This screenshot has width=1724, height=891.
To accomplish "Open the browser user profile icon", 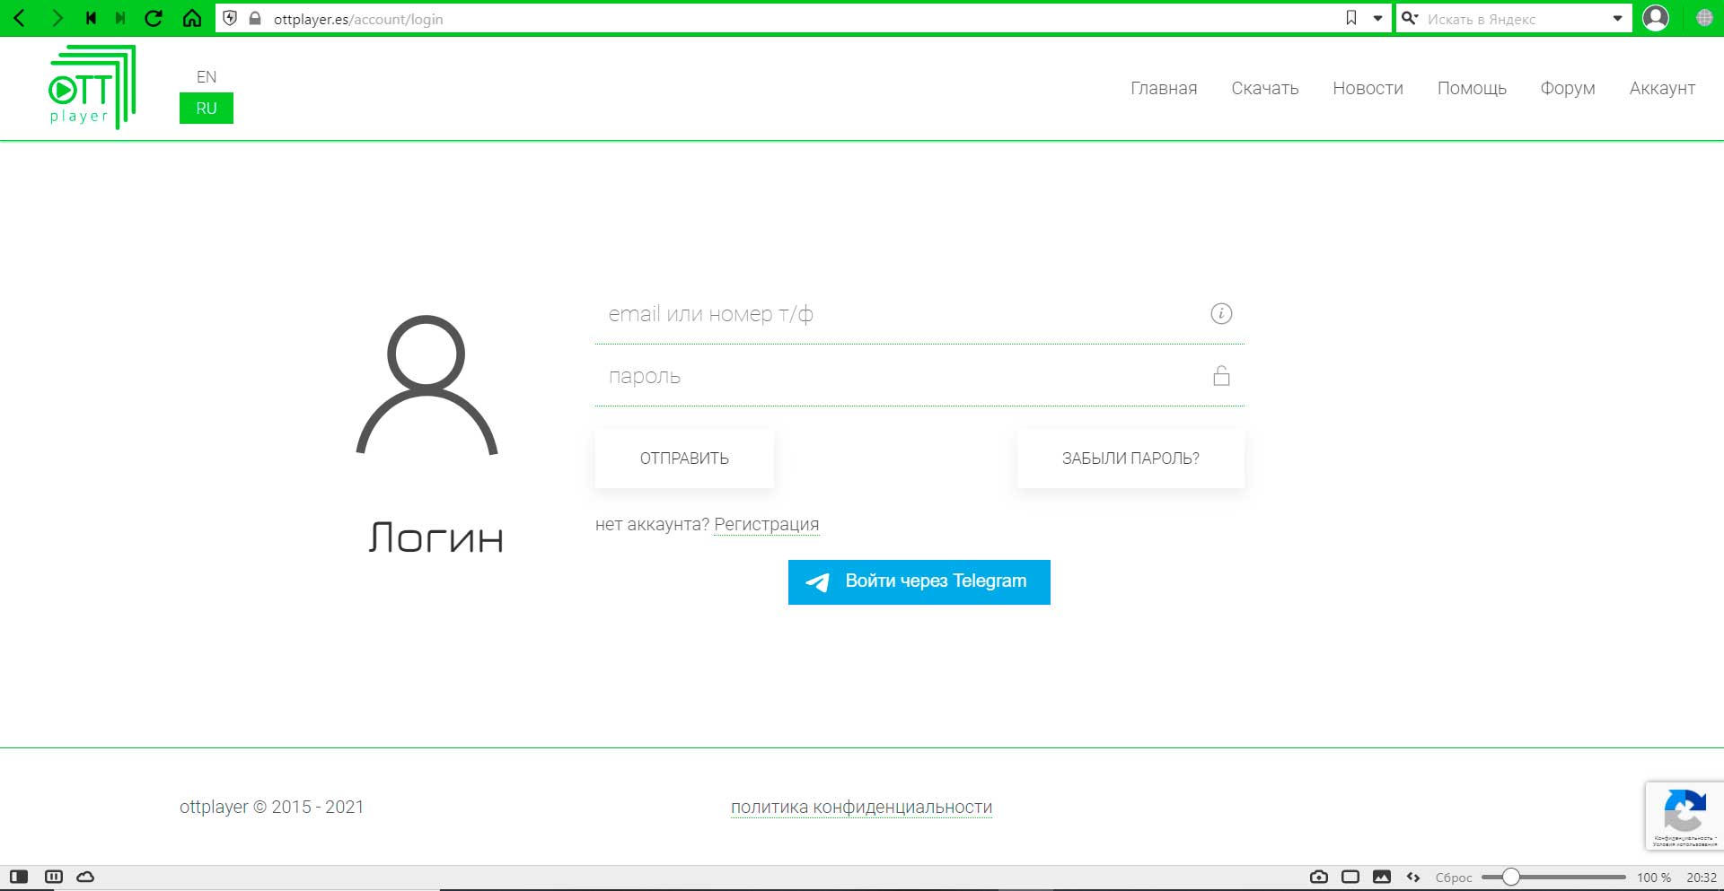I will tap(1656, 18).
